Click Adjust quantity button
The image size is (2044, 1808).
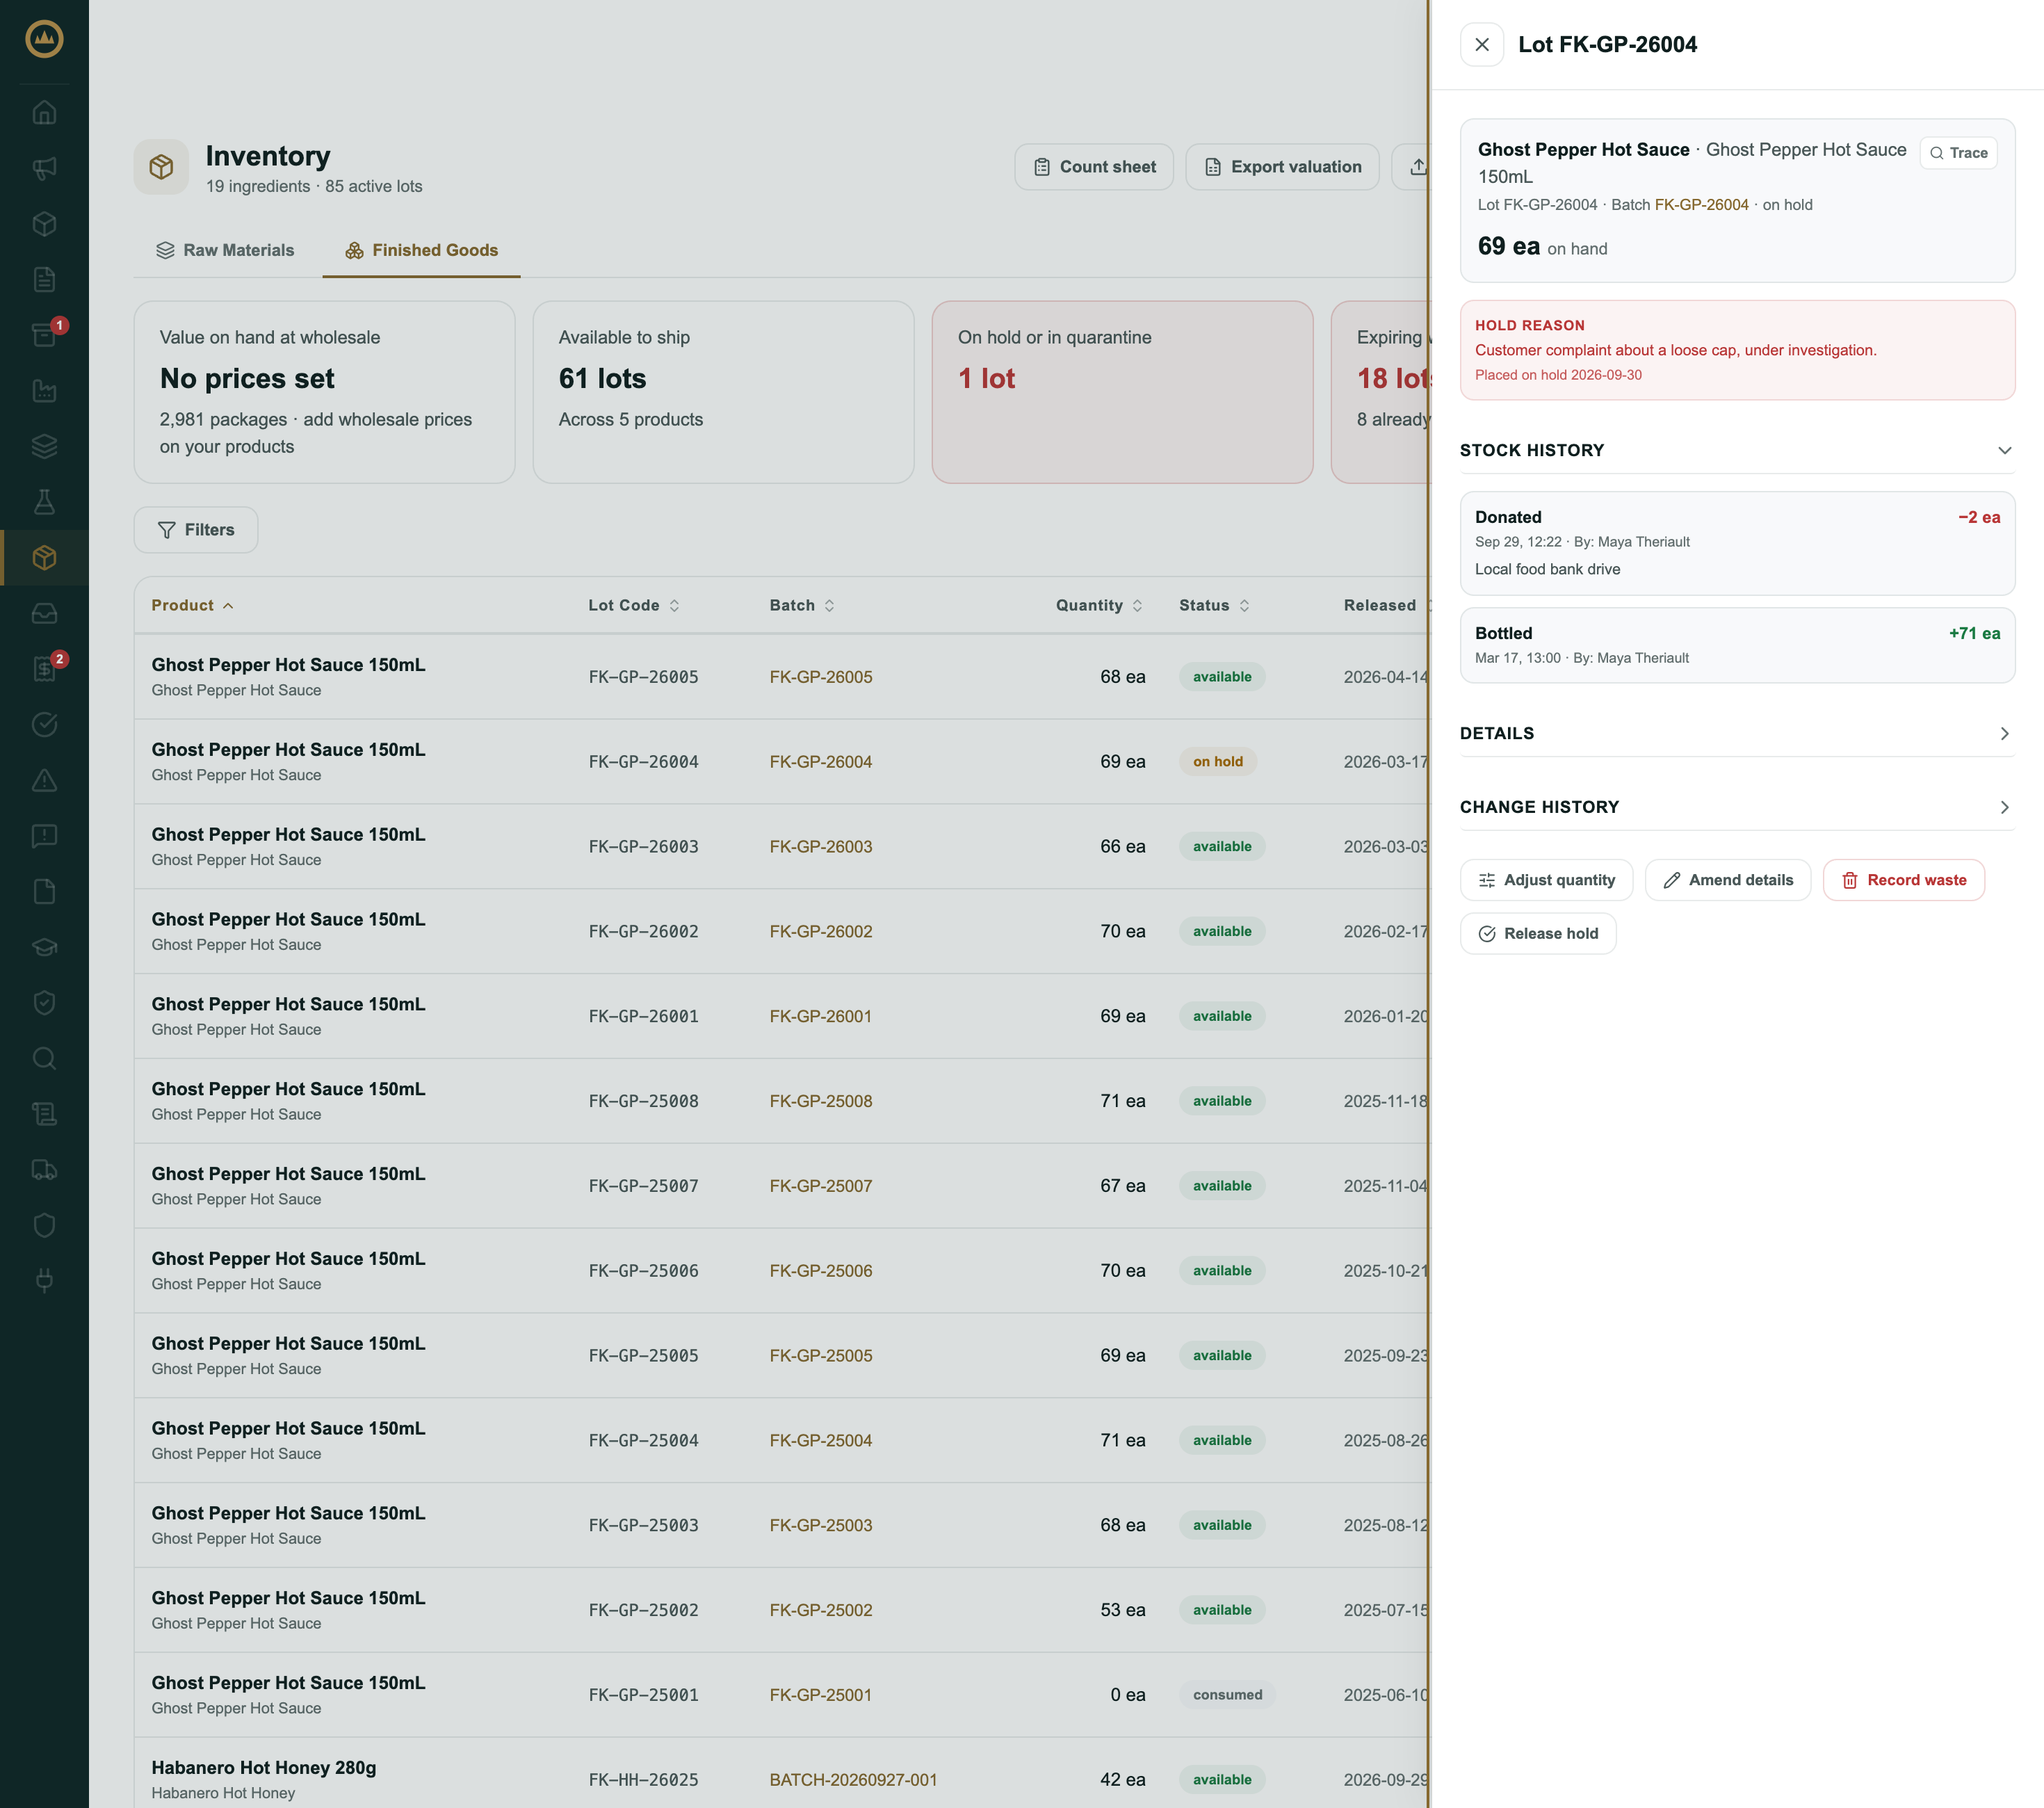coord(1546,880)
